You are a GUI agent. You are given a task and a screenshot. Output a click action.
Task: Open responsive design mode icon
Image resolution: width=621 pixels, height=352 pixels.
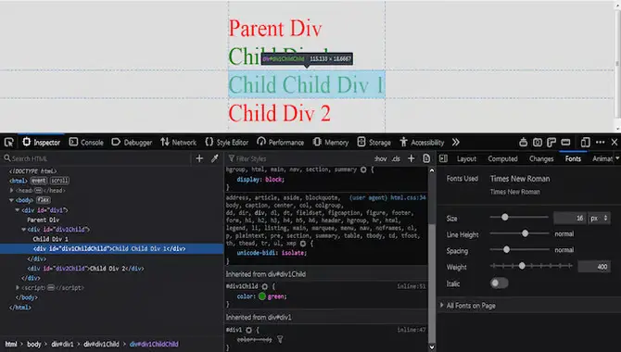click(585, 142)
